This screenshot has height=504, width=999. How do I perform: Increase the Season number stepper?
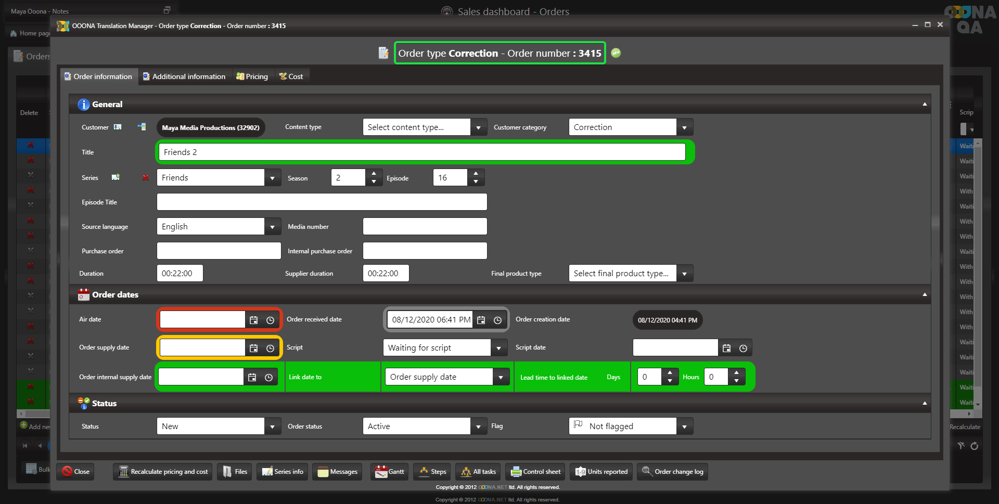(x=374, y=174)
